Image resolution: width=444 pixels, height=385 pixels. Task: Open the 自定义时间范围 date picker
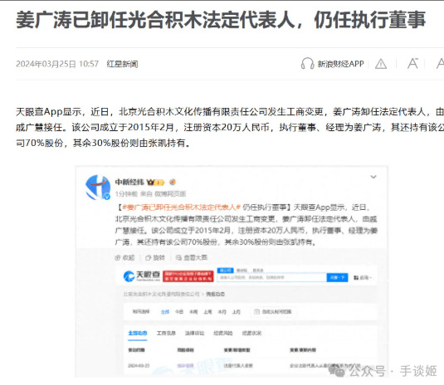tap(273, 312)
